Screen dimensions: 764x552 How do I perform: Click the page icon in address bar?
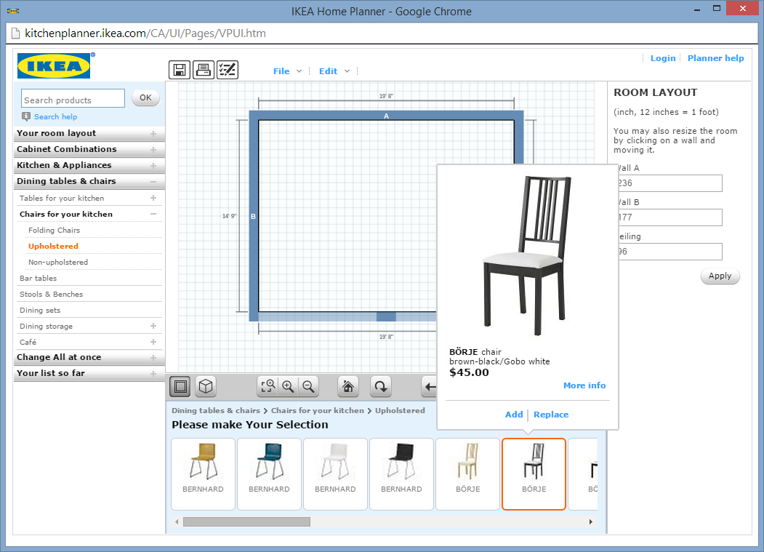(x=16, y=33)
